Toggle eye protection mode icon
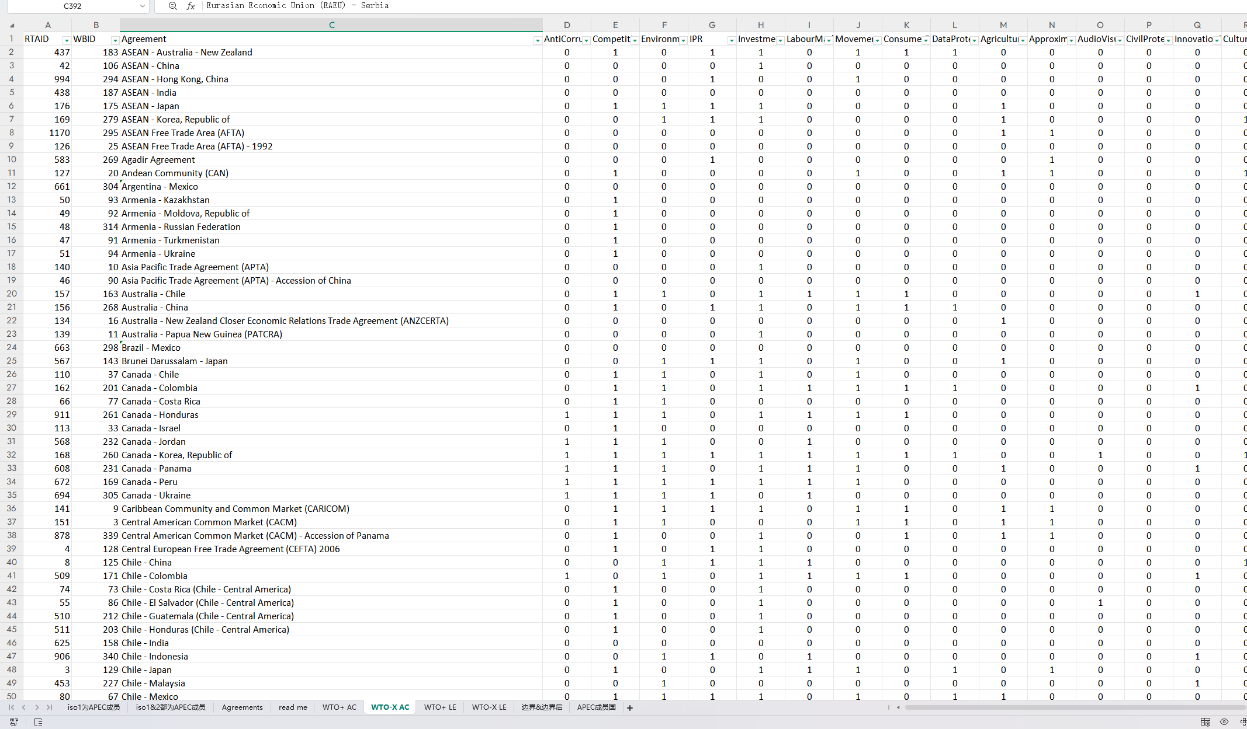Image resolution: width=1247 pixels, height=729 pixels. pos(1224,722)
